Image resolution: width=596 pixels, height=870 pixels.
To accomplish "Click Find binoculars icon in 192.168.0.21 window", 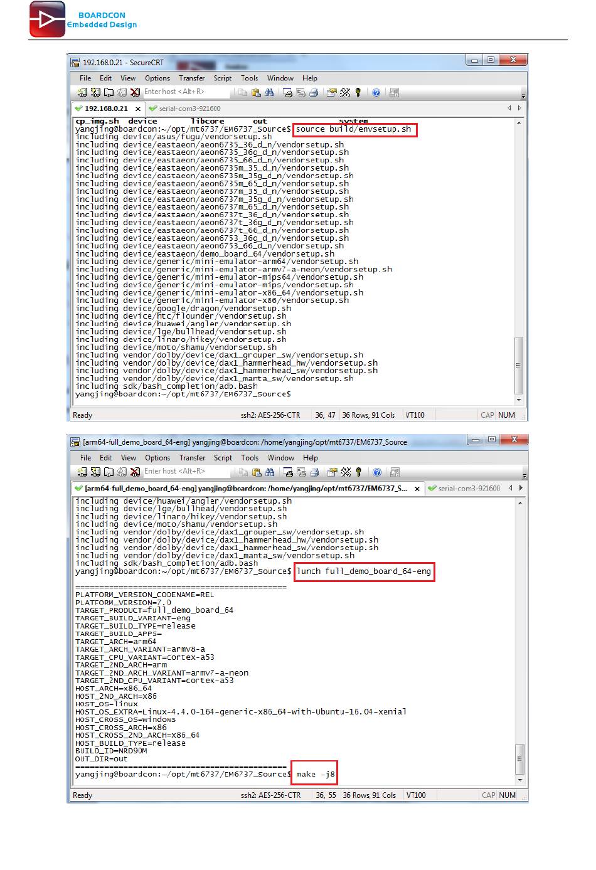I will tap(269, 92).
